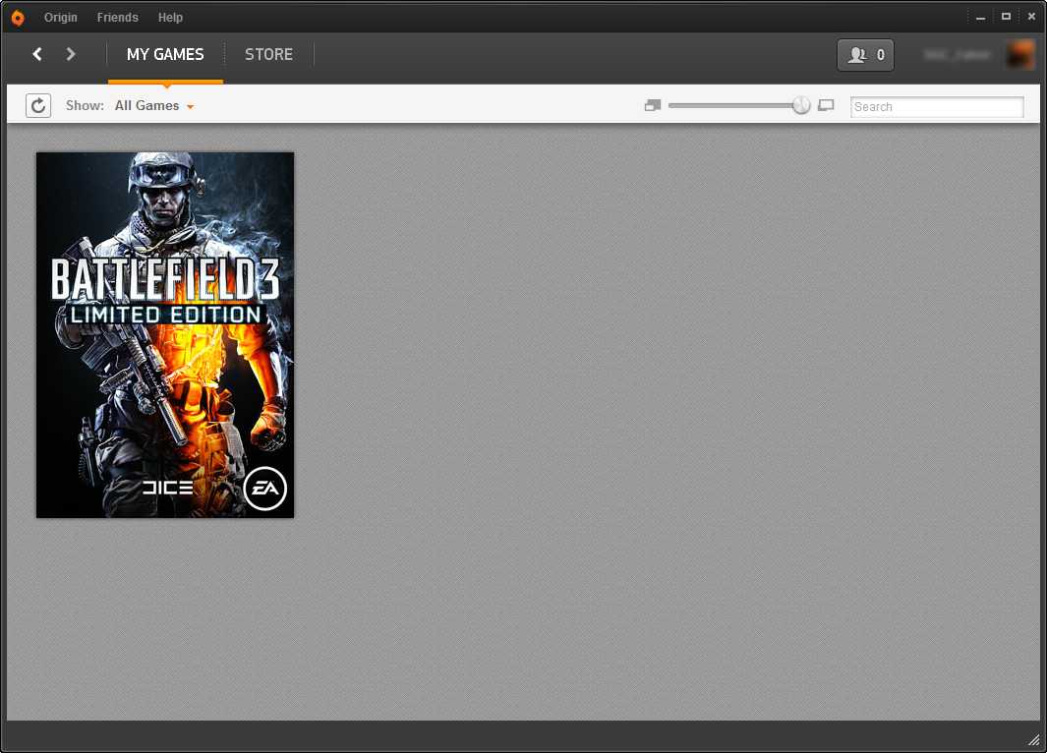Refresh the games library
Image resolution: width=1047 pixels, height=753 pixels.
tap(38, 105)
